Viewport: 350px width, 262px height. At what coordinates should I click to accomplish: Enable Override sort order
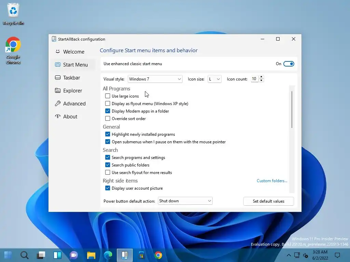(108, 118)
